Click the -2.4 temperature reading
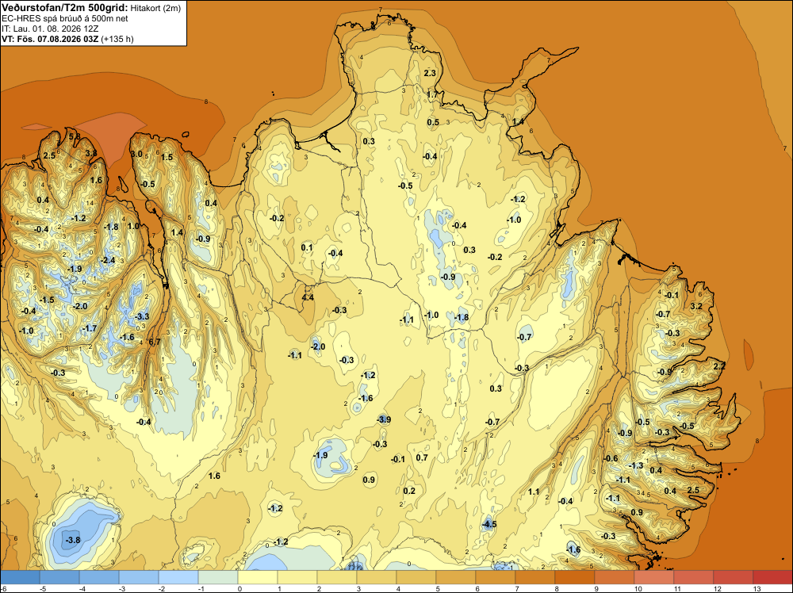The width and height of the screenshot is (793, 593). pyautogui.click(x=108, y=260)
